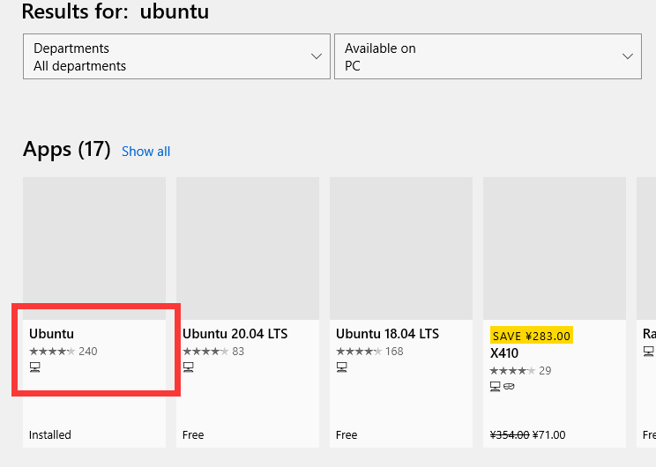The height and width of the screenshot is (467, 656).
Task: Click the Ubuntu 20.04 LTS rating of 83
Action: 213,352
